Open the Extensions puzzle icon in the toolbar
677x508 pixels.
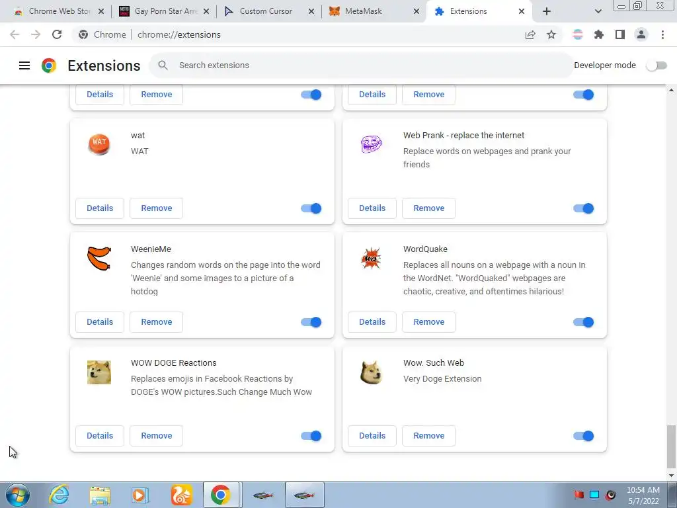(x=599, y=34)
